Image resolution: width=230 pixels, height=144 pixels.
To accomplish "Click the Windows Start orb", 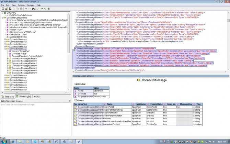I will [4, 142].
